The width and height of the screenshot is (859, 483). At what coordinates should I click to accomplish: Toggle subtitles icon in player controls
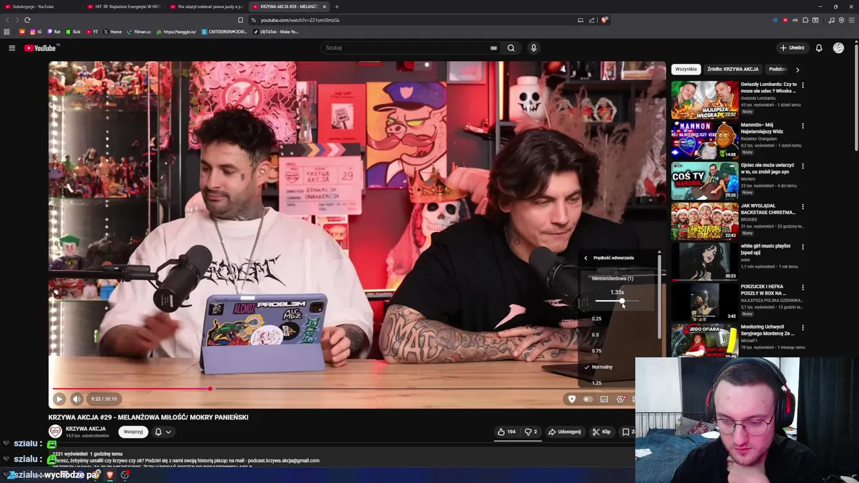tap(604, 399)
